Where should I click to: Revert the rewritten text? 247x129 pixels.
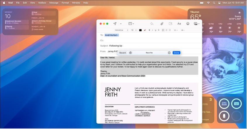click(122, 53)
